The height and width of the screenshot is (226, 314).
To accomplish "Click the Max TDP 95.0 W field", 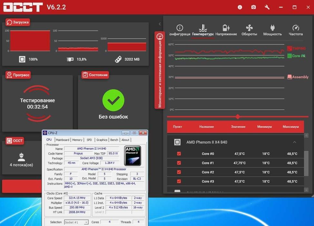I will click(x=113, y=153).
